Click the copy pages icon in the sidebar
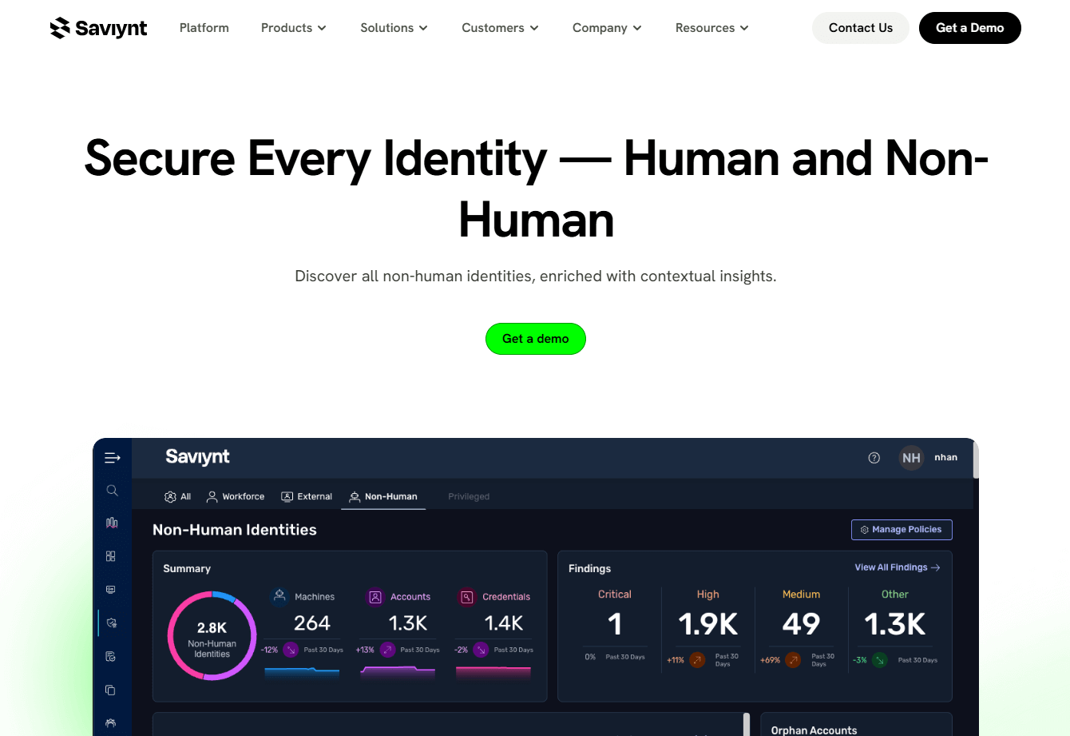Viewport: 1070px width, 736px height. [112, 690]
